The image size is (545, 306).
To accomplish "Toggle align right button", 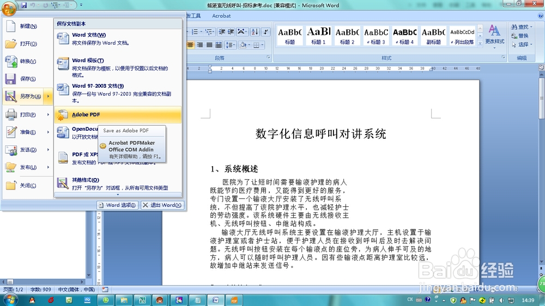I will 200,45.
